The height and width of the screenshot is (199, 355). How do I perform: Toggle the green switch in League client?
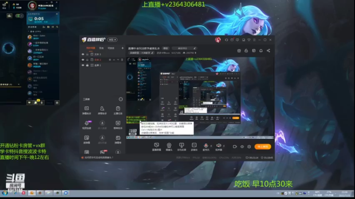click(19, 16)
